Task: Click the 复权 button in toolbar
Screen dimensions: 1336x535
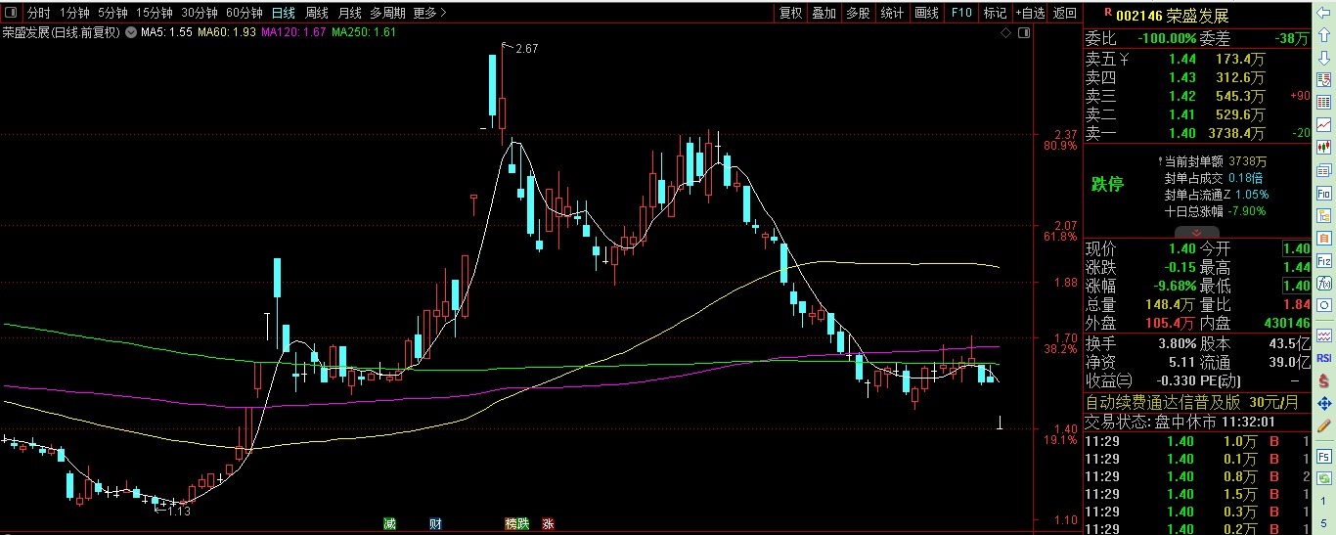Action: 790,13
